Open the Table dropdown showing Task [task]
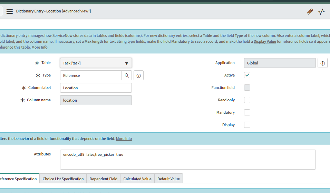 96,63
